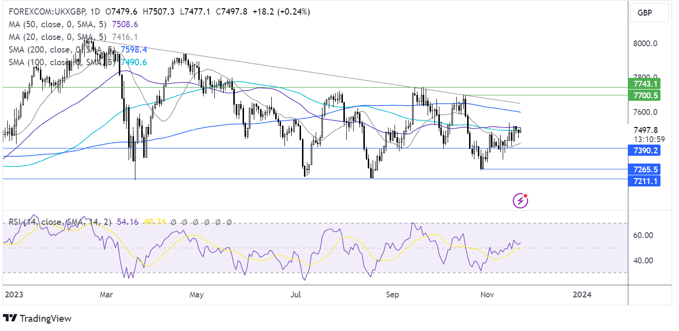Screen dimensions: 679x331
Task: Click the 8000.0 price axis label
Action: tap(646, 43)
